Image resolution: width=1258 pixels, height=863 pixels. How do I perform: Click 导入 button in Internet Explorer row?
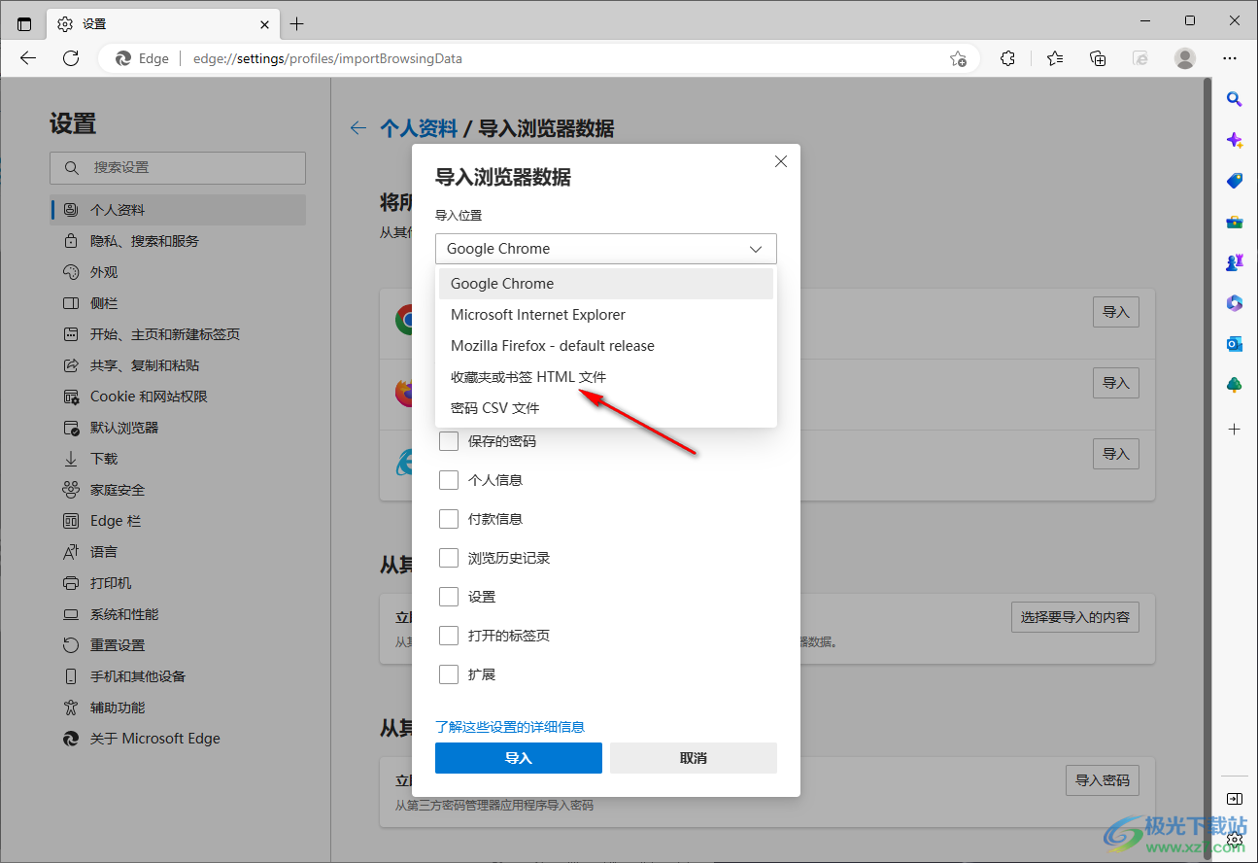[x=1116, y=454]
